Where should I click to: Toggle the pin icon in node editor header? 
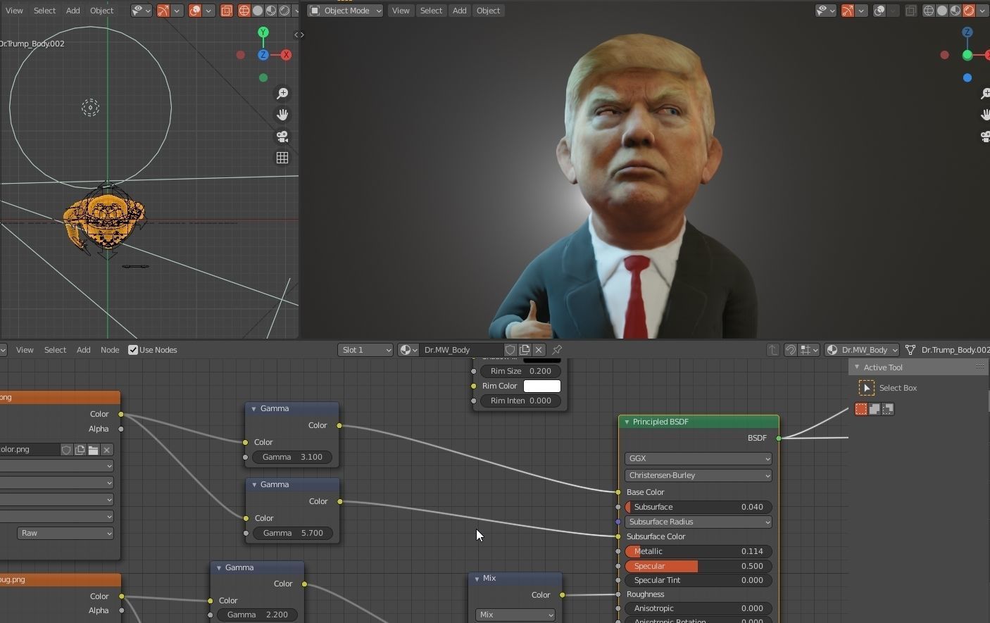(557, 350)
